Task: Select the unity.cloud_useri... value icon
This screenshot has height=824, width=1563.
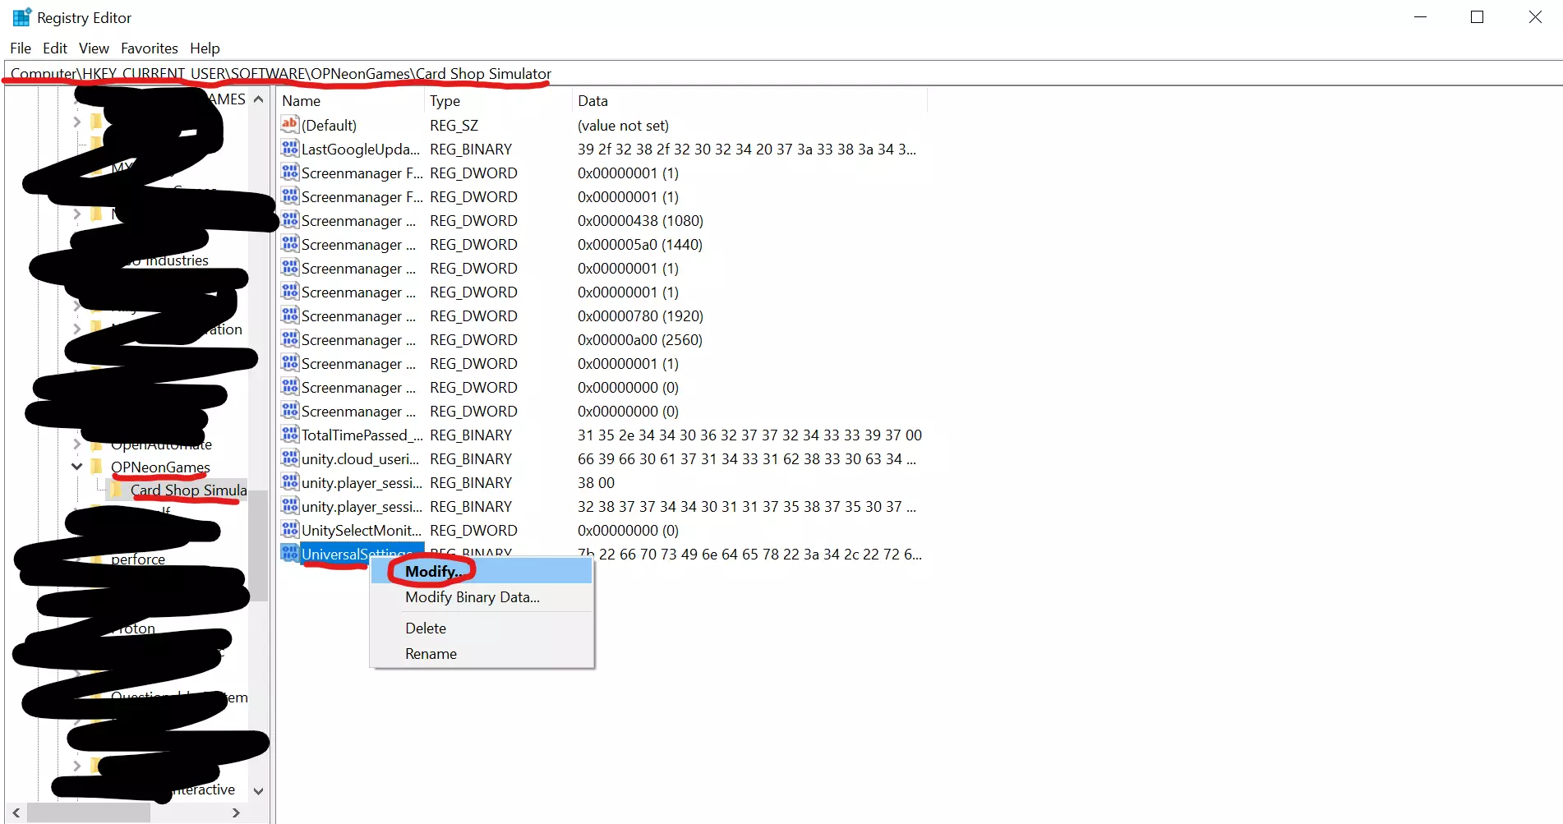Action: click(289, 458)
